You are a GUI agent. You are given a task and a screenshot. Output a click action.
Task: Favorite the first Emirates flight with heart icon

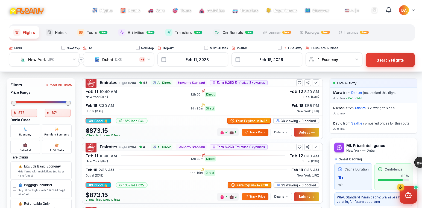point(299,82)
